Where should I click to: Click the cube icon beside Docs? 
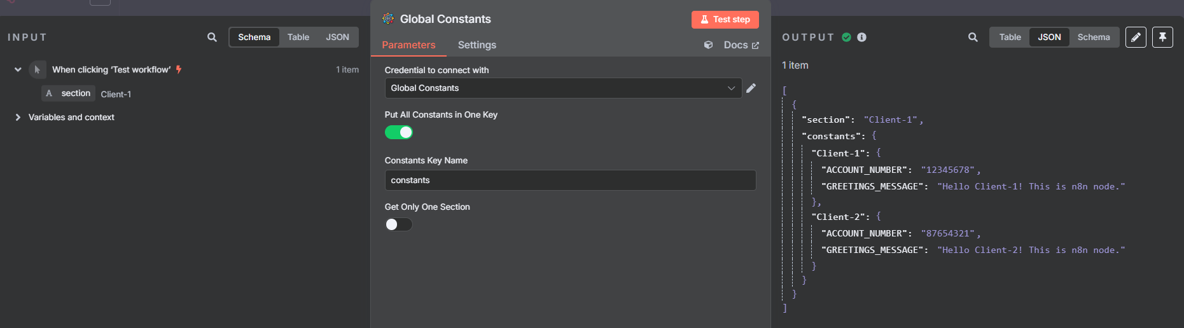point(708,45)
